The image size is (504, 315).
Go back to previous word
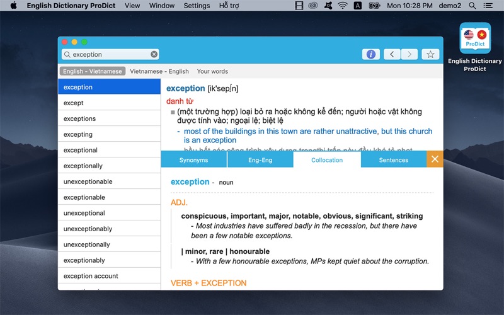pyautogui.click(x=392, y=54)
